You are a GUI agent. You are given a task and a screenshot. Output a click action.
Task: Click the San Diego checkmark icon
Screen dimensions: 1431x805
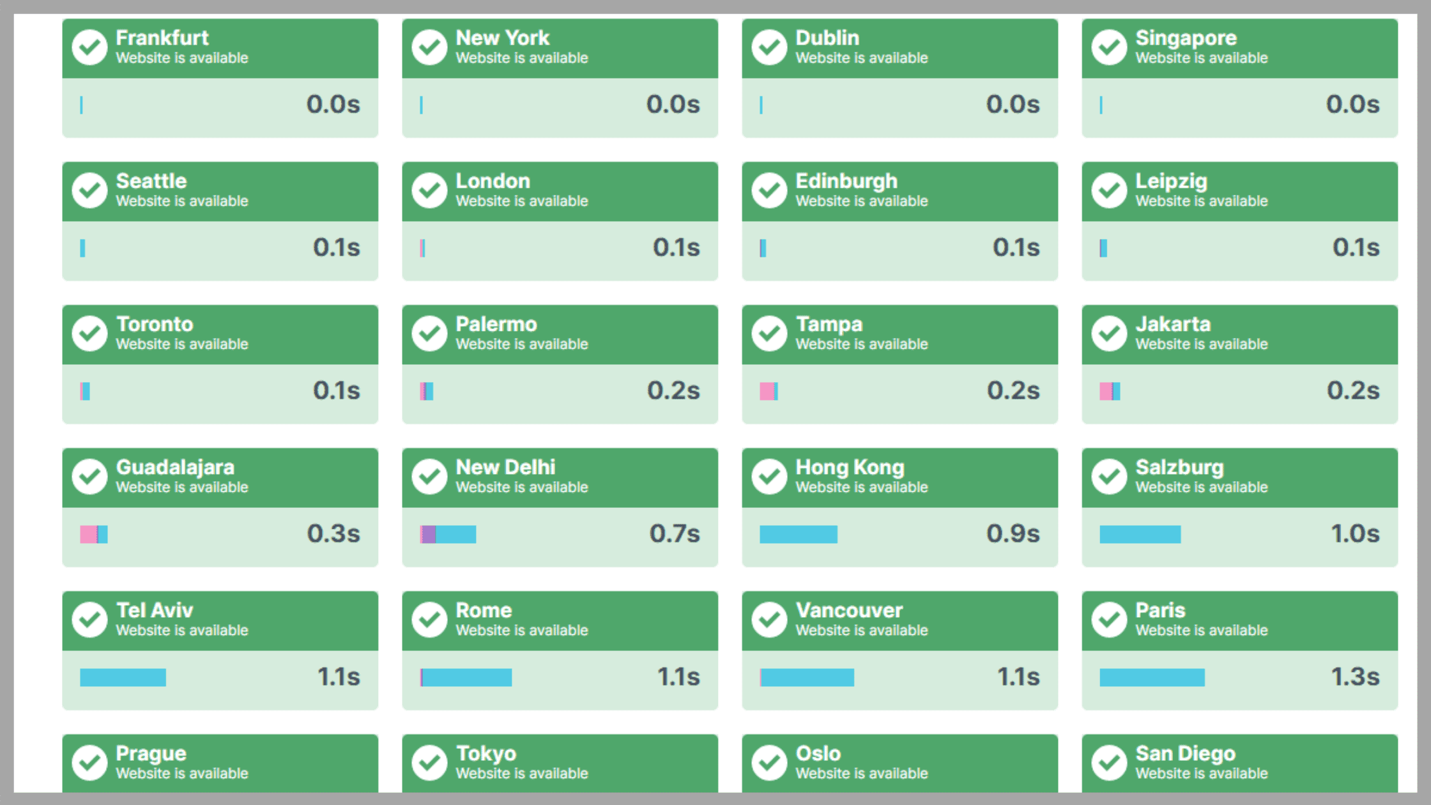[1109, 763]
